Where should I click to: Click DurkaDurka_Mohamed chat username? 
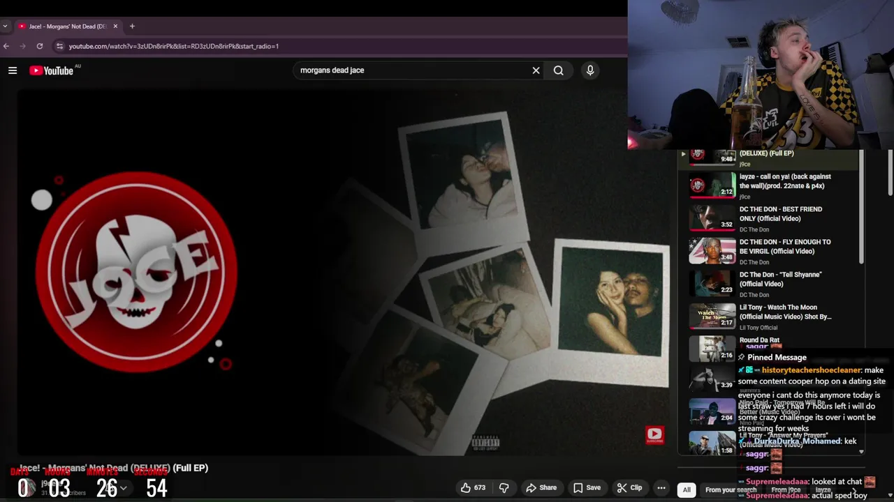click(x=798, y=441)
